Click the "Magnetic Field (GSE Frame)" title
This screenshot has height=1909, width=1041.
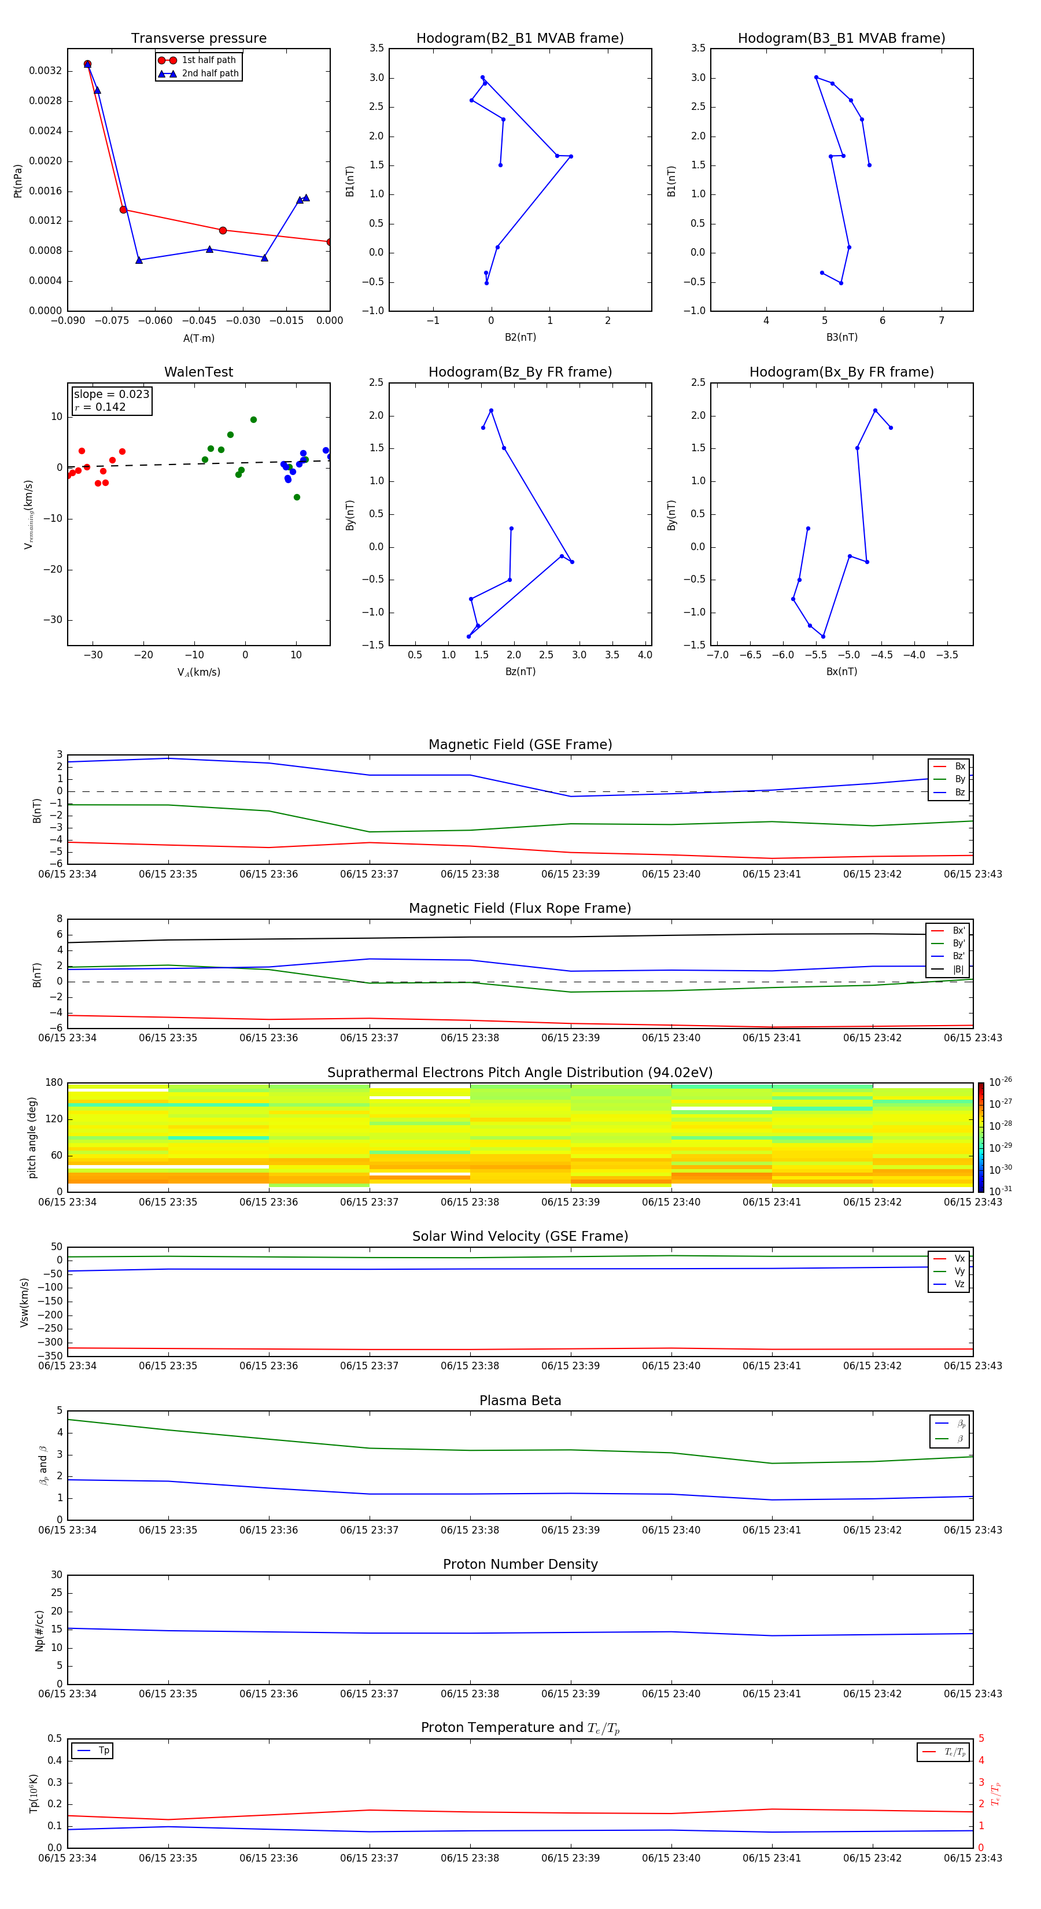click(x=520, y=745)
